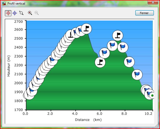Image resolution: width=160 pixels, height=129 pixels.
Task: Click blue flag just right of second peak
Action: [123, 47]
